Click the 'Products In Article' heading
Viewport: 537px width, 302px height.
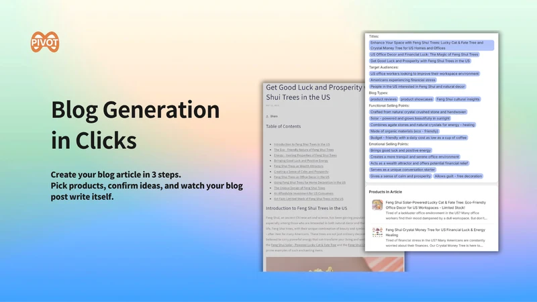coord(385,192)
